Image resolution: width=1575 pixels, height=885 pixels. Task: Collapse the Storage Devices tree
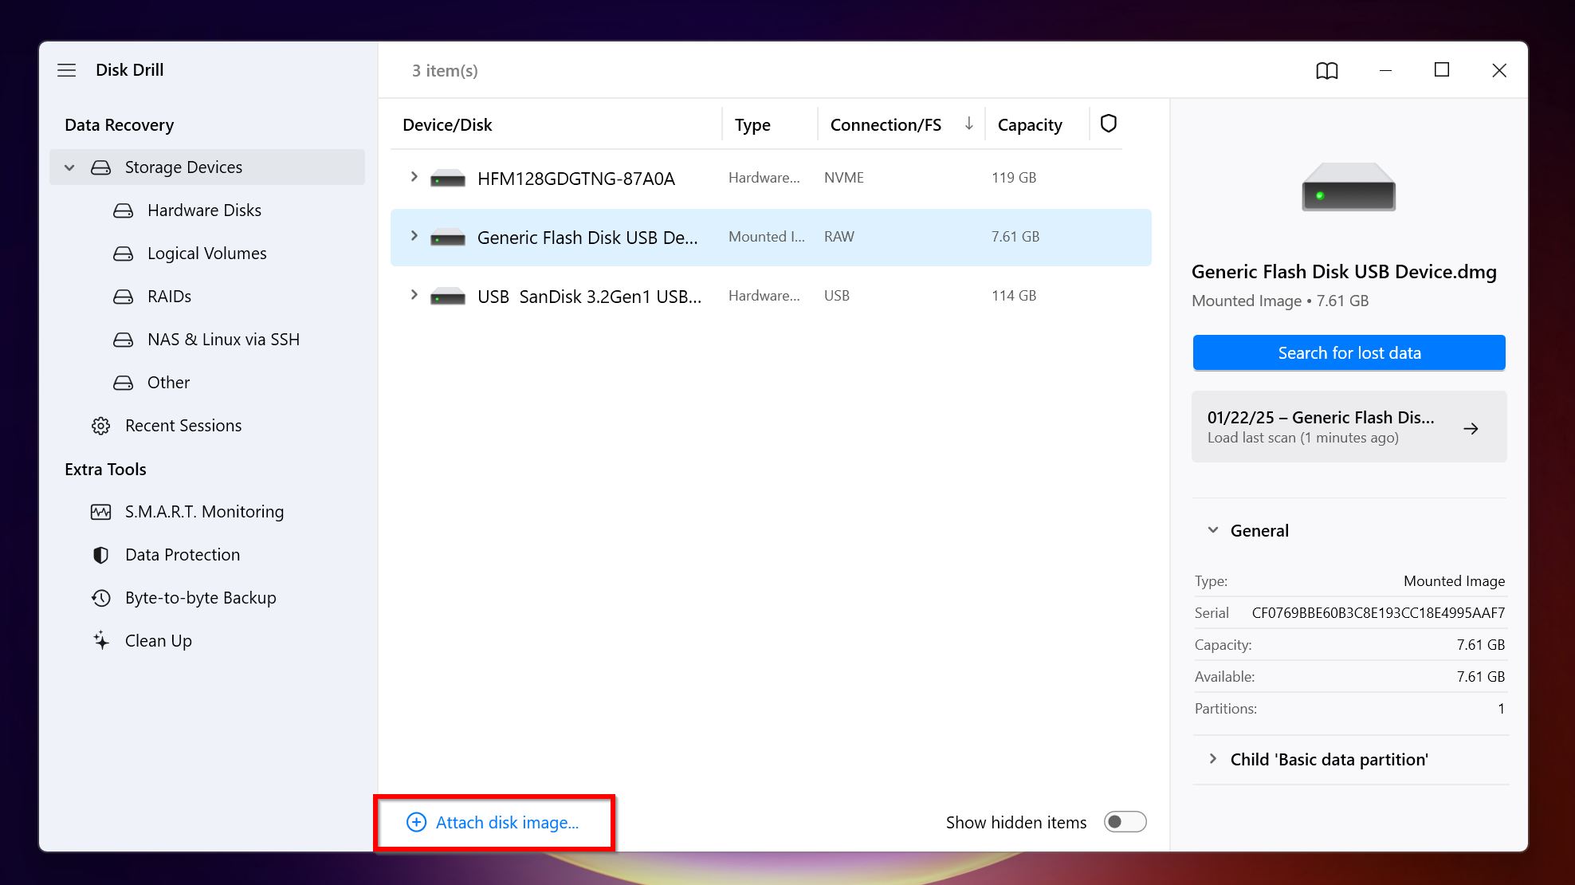(69, 167)
